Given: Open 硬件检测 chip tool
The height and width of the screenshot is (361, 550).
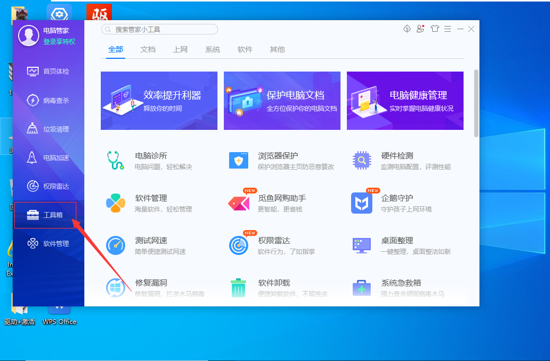Looking at the screenshot, I should coord(401,161).
